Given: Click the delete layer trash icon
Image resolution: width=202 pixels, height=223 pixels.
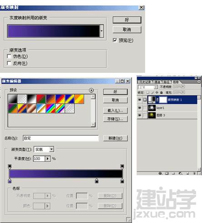Looking at the screenshot, I should [x=194, y=173].
